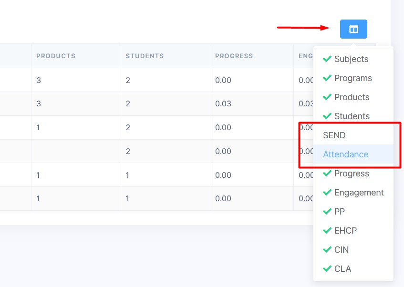
Task: Click the PROGRESS column header
Action: coord(234,56)
